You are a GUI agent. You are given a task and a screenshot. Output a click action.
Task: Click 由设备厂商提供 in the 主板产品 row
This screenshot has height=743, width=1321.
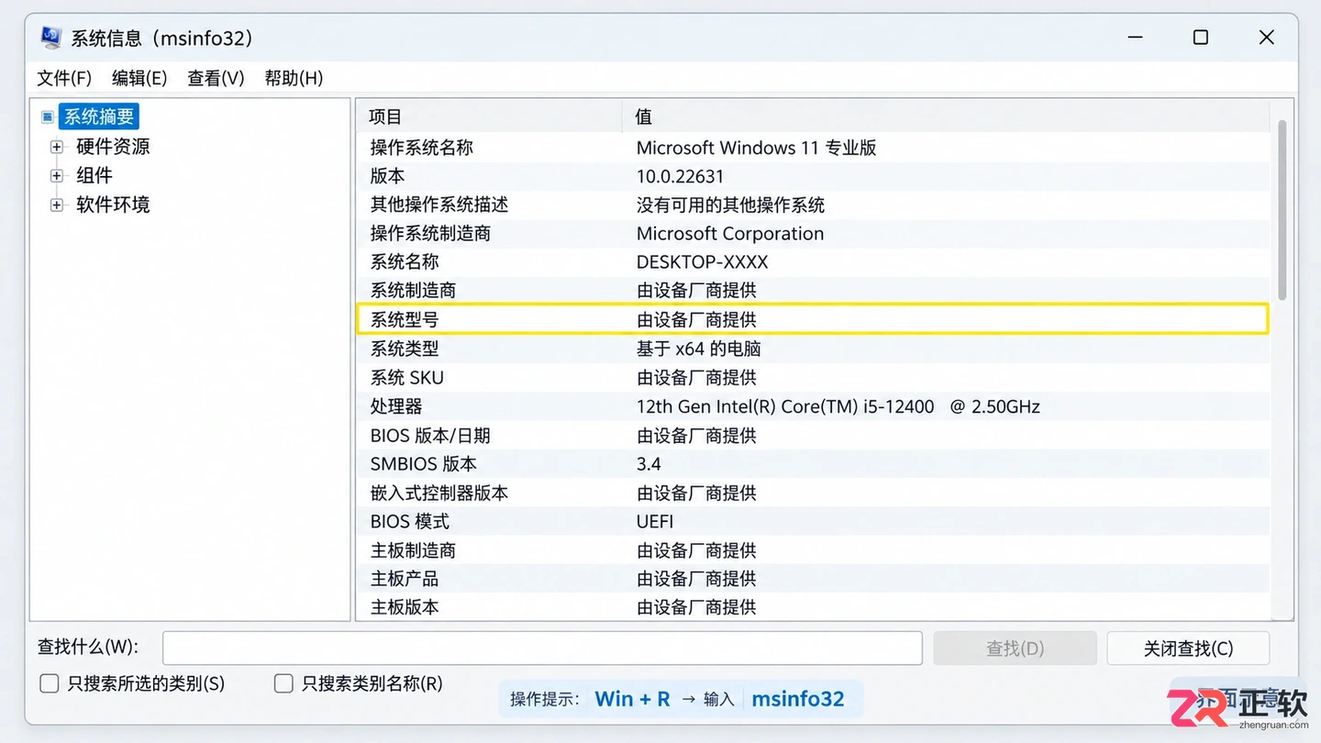(697, 579)
